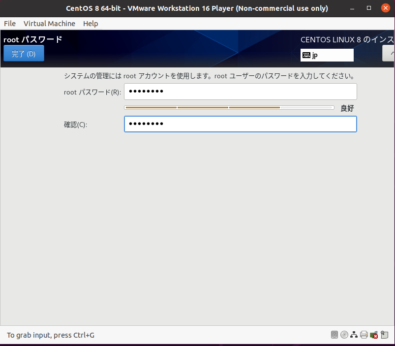Click the password strength bar
395x346 pixels.
(229, 107)
